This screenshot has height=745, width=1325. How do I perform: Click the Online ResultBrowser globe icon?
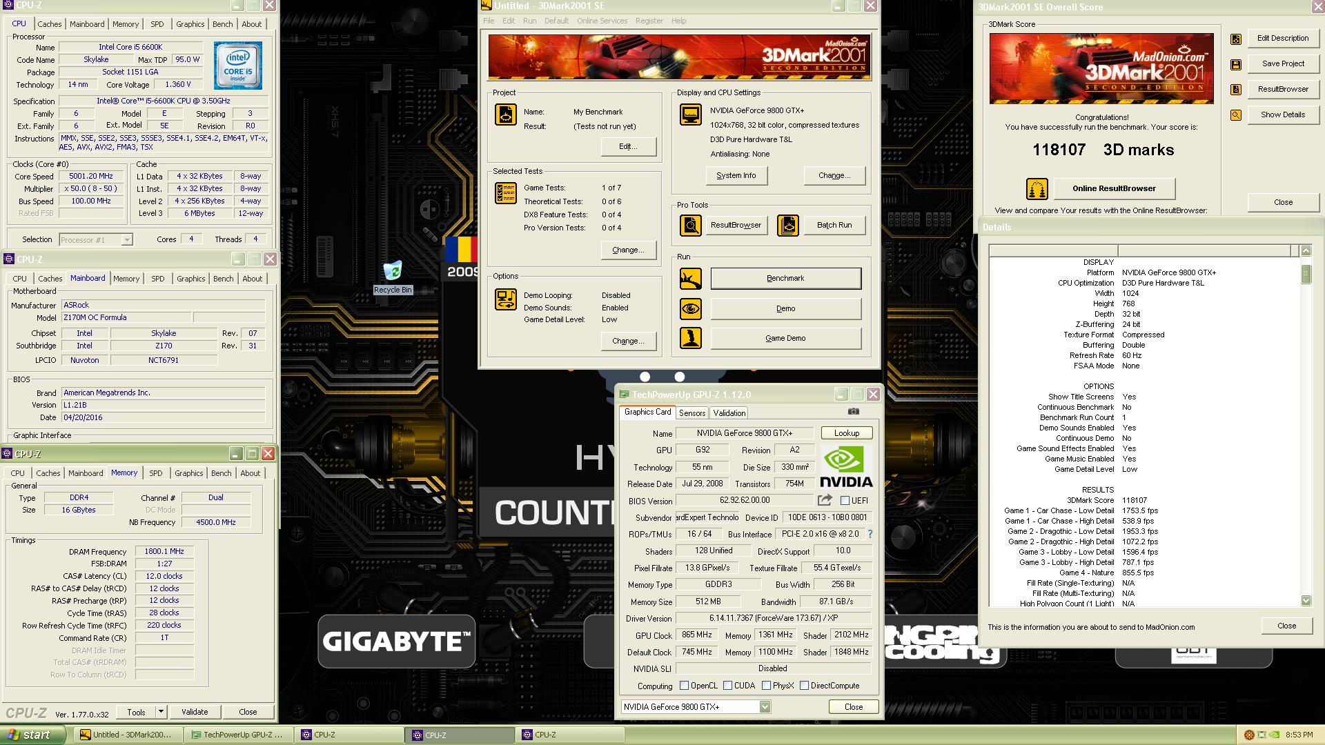click(x=1037, y=188)
